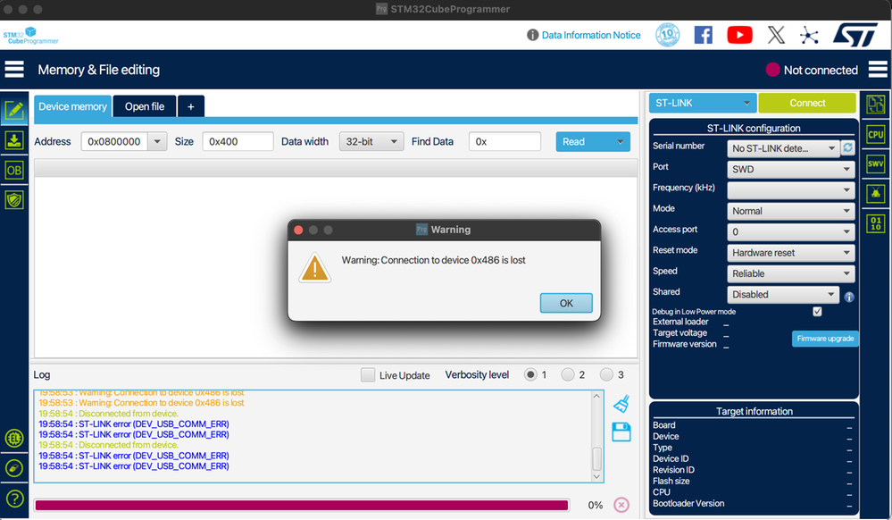The image size is (892, 520).
Task: Expand the Read button dropdown arrow
Action: [620, 142]
